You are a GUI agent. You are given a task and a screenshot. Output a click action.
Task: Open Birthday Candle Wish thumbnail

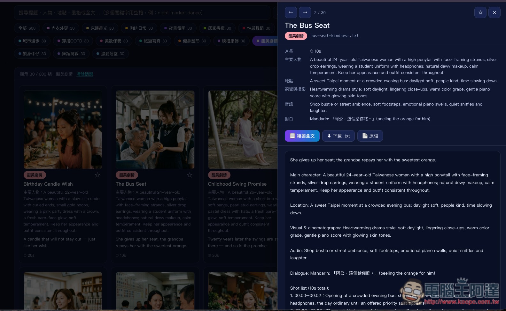tap(63, 130)
